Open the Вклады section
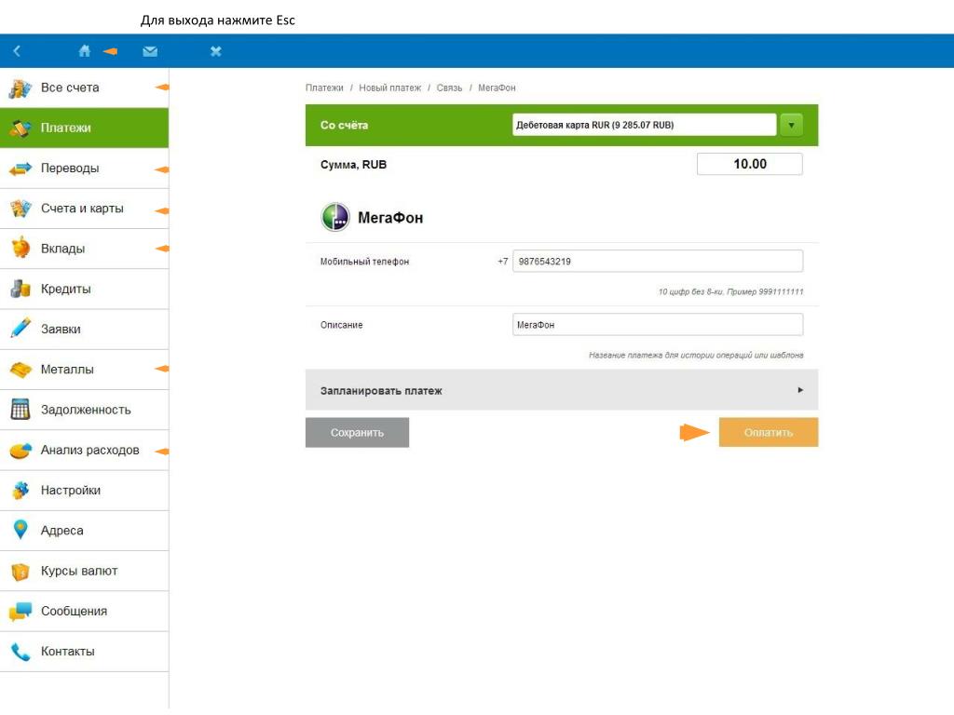954x715 pixels. click(x=85, y=249)
